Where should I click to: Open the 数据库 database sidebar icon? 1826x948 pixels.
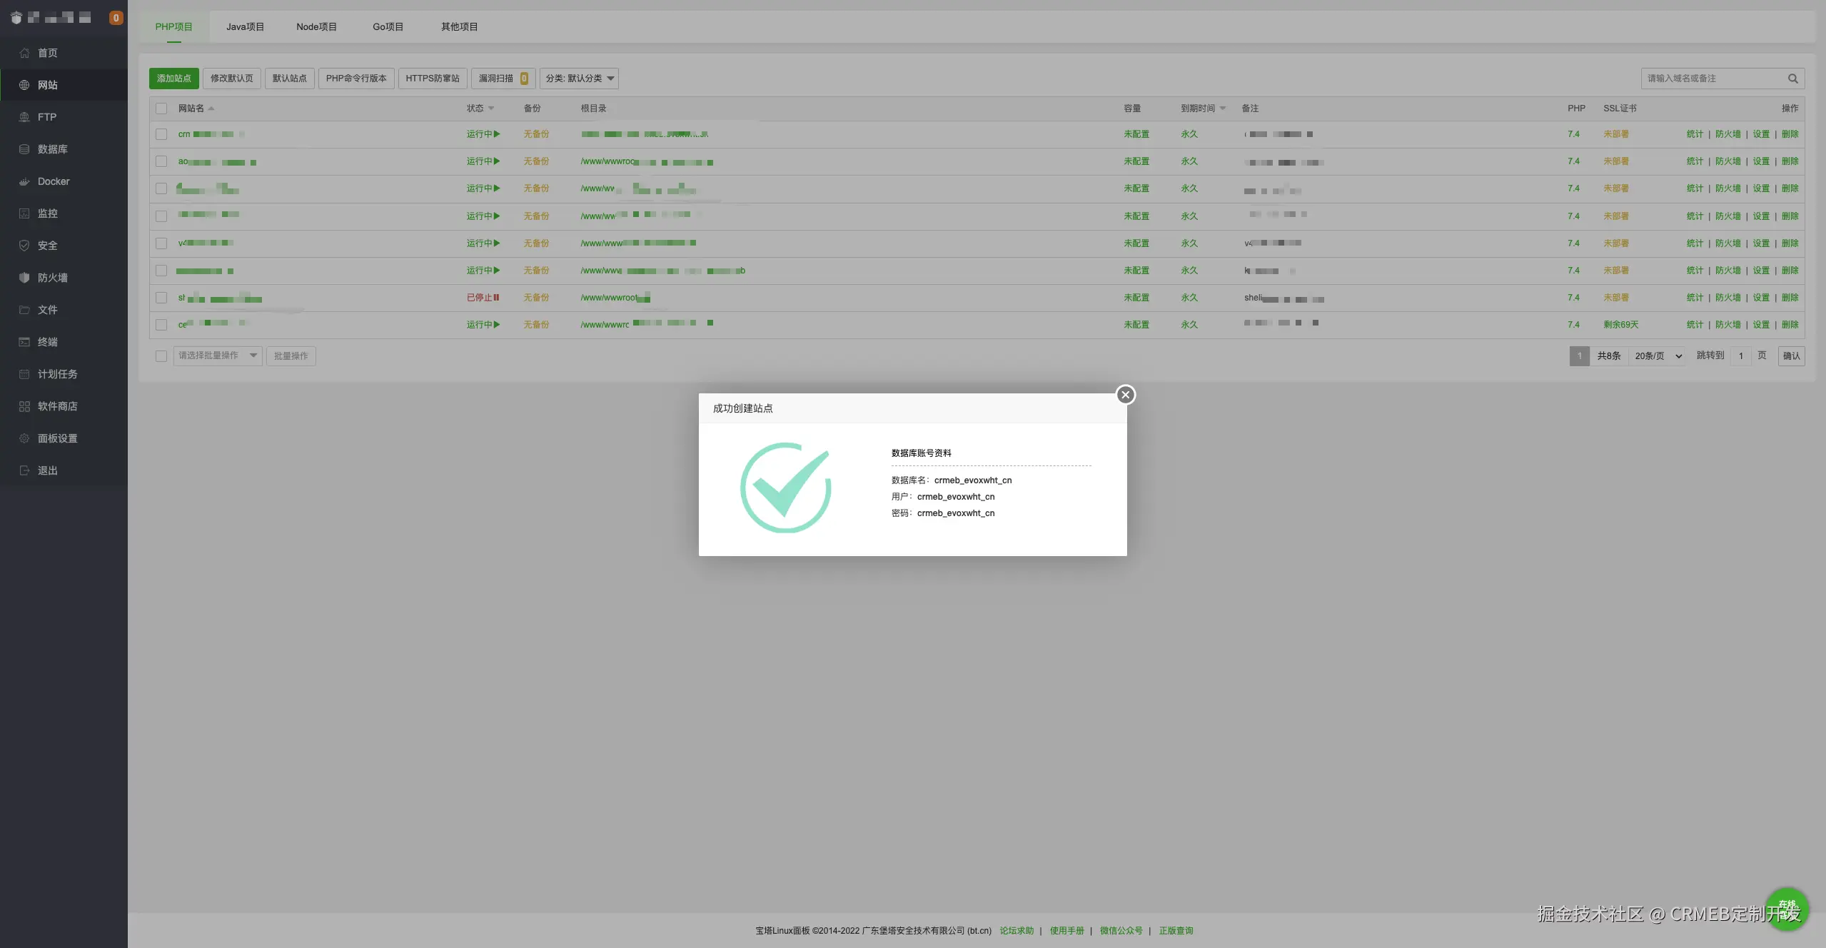pyautogui.click(x=24, y=149)
